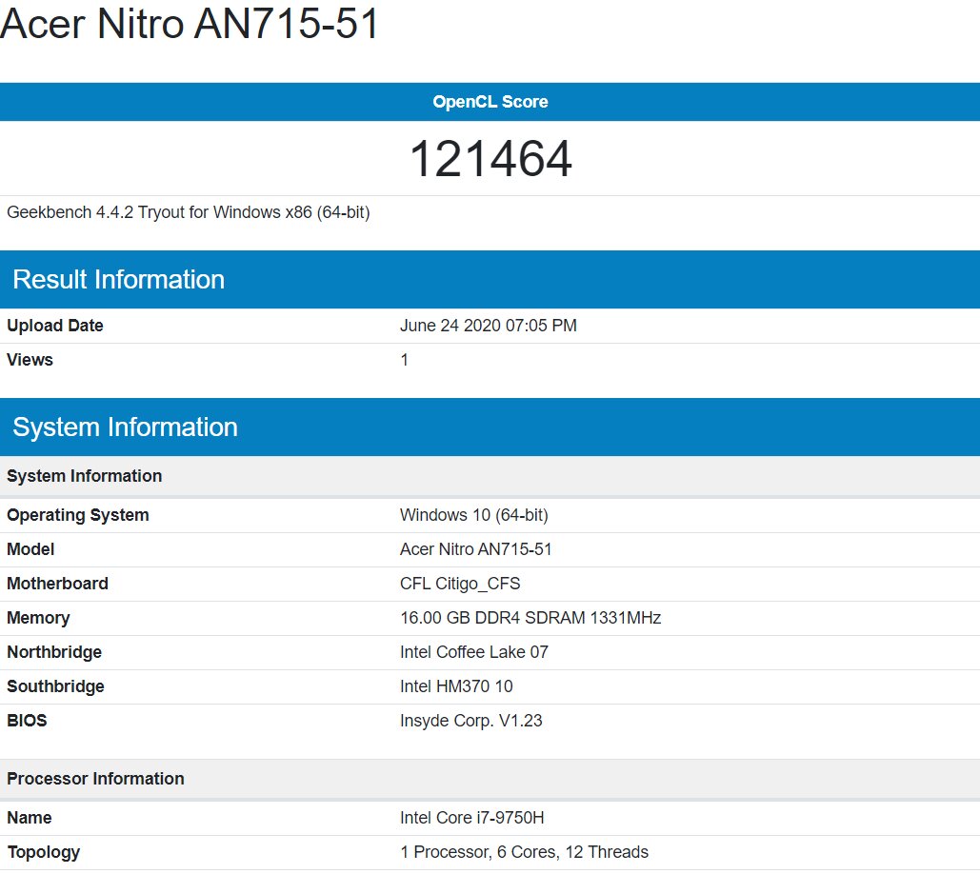
Task: Click the Model row's Acer Nitro AN715-51 value
Action: (x=475, y=549)
